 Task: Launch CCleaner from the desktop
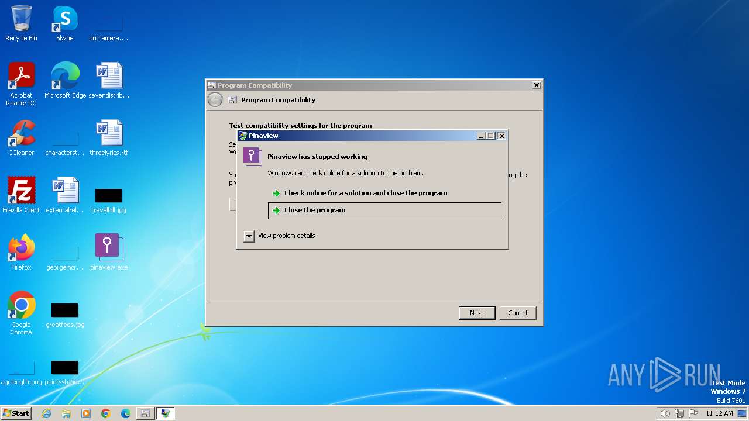coord(21,138)
